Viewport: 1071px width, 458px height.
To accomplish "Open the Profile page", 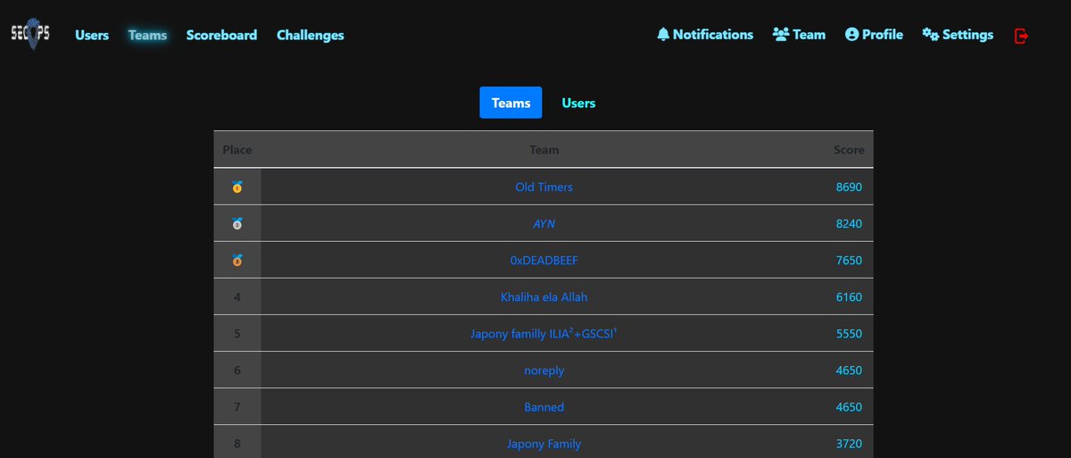I will click(874, 35).
